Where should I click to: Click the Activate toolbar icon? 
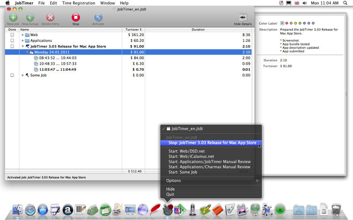(98, 18)
